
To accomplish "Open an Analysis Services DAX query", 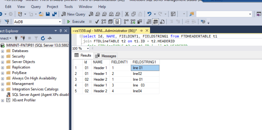I will point(118,14).
